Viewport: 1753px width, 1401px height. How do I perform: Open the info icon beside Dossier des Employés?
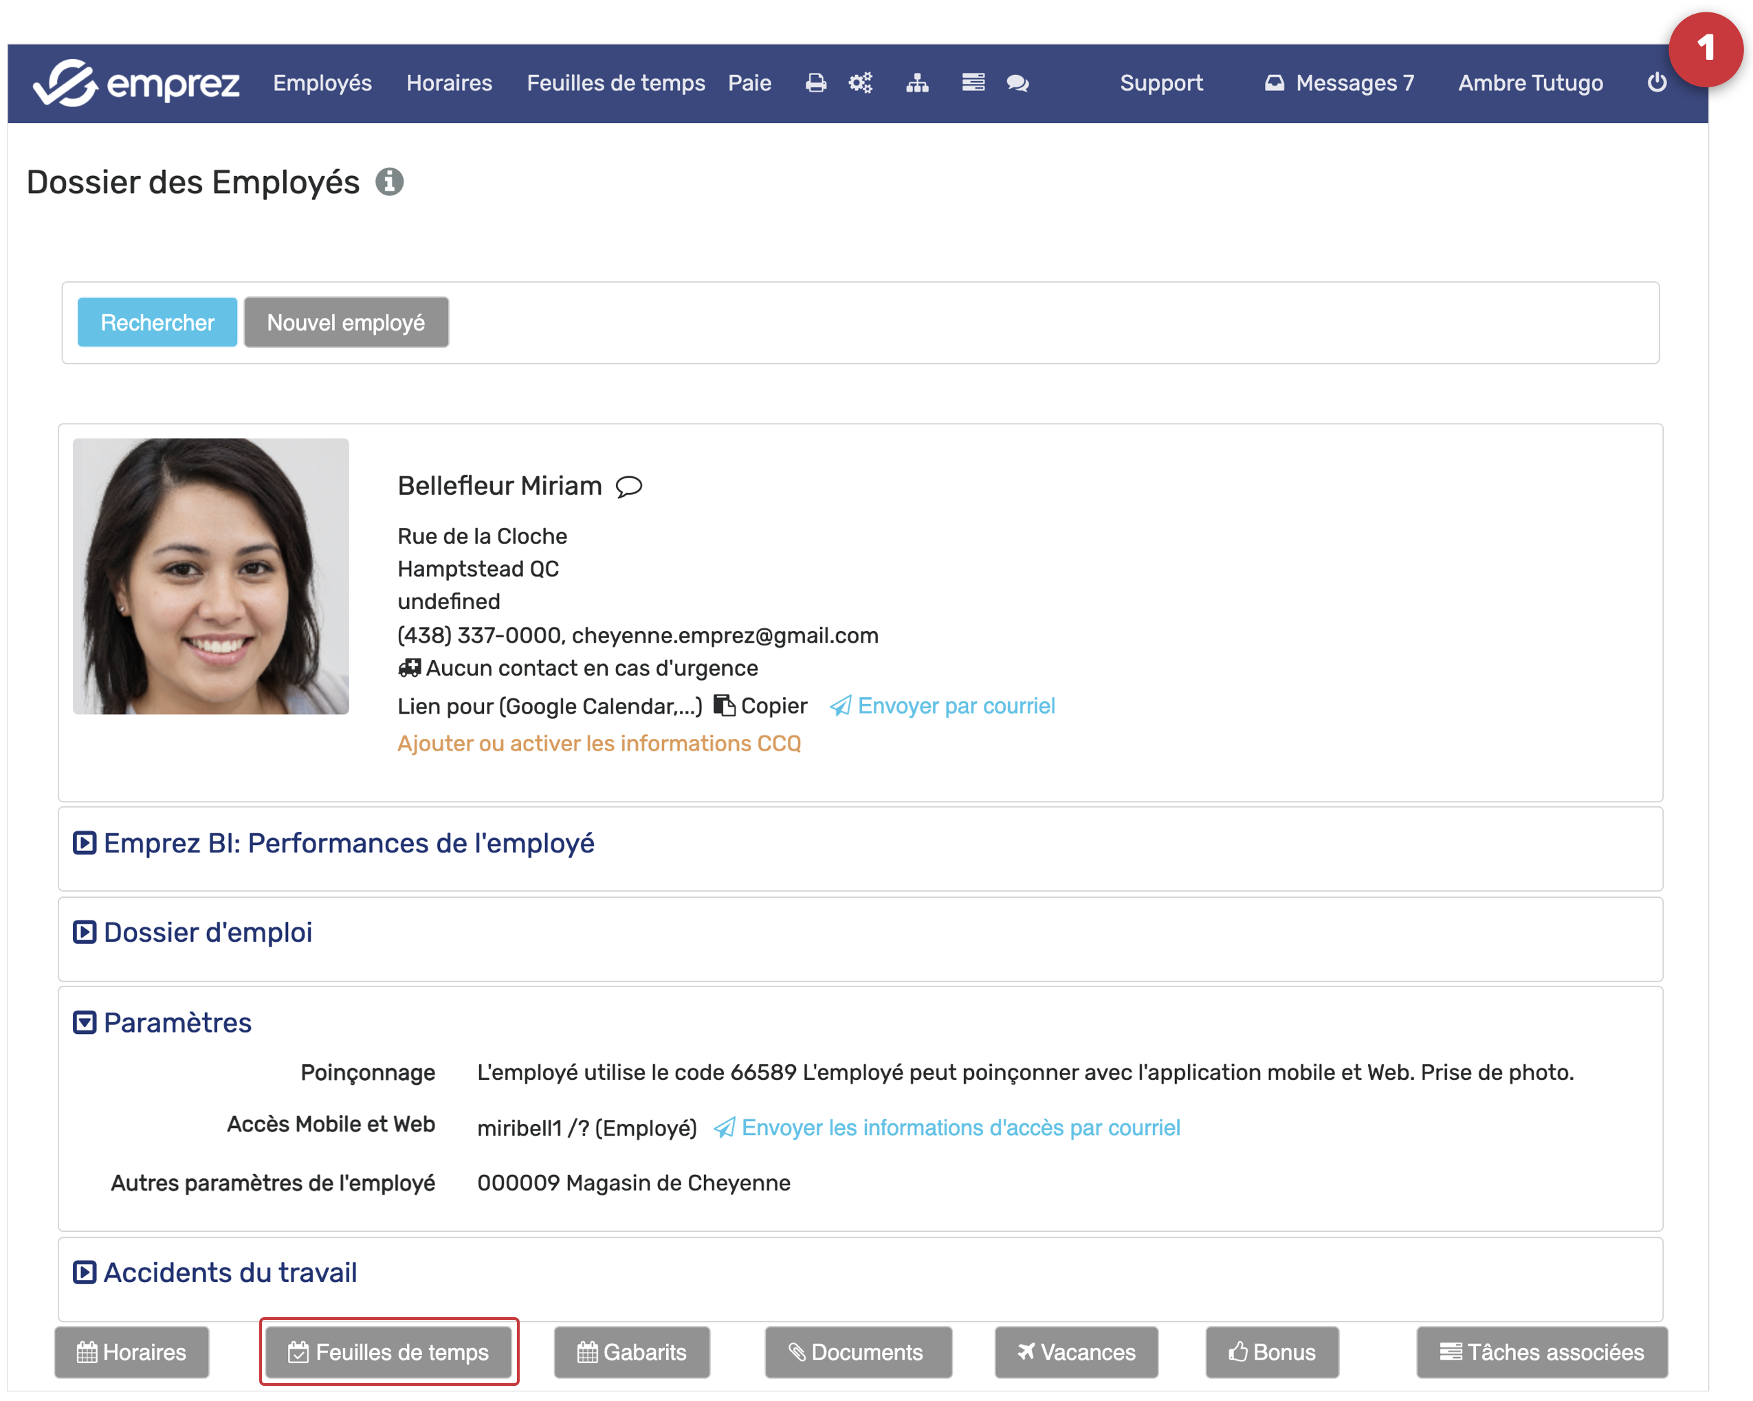pos(390,182)
